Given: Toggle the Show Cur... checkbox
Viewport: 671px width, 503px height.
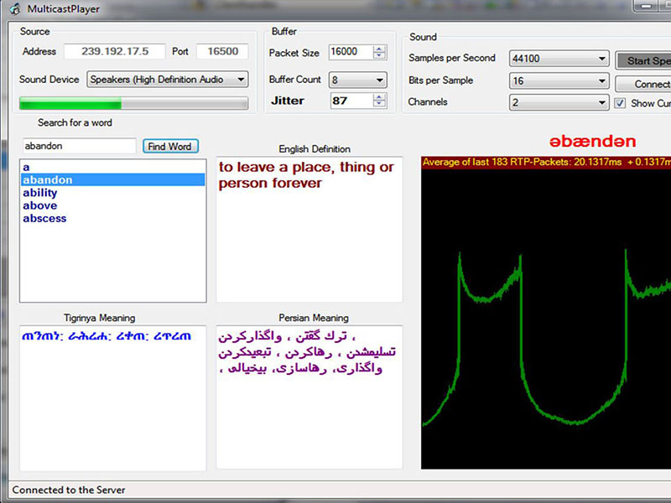Looking at the screenshot, I should [620, 103].
